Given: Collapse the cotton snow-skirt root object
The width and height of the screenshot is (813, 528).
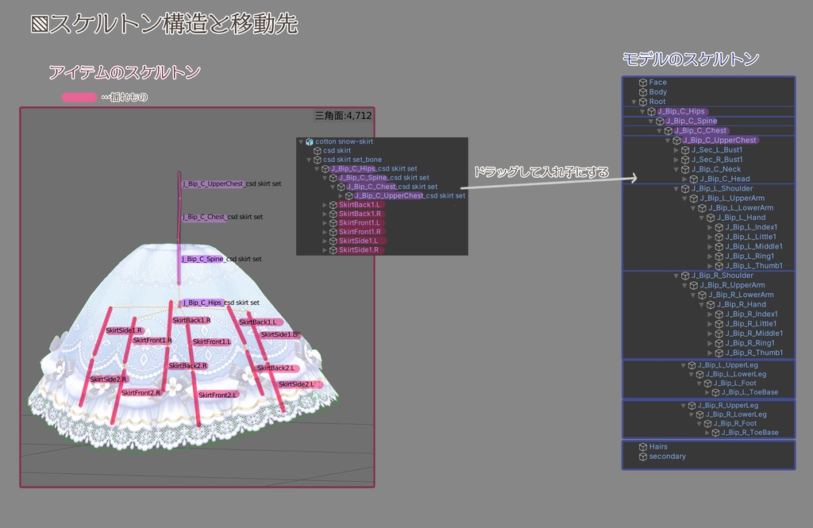Looking at the screenshot, I should [x=301, y=141].
